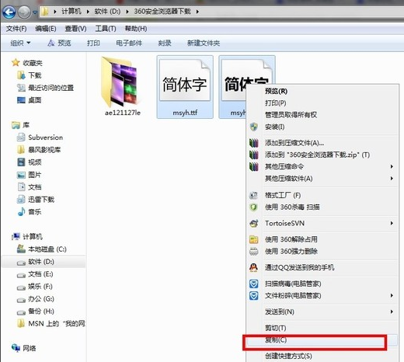The width and height of the screenshot is (404, 362).
Task: Expand the 其他压缩软件(A) submenu
Action: point(322,179)
